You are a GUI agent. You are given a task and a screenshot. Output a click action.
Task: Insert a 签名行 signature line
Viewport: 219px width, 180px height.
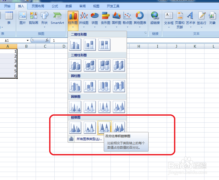(202, 20)
